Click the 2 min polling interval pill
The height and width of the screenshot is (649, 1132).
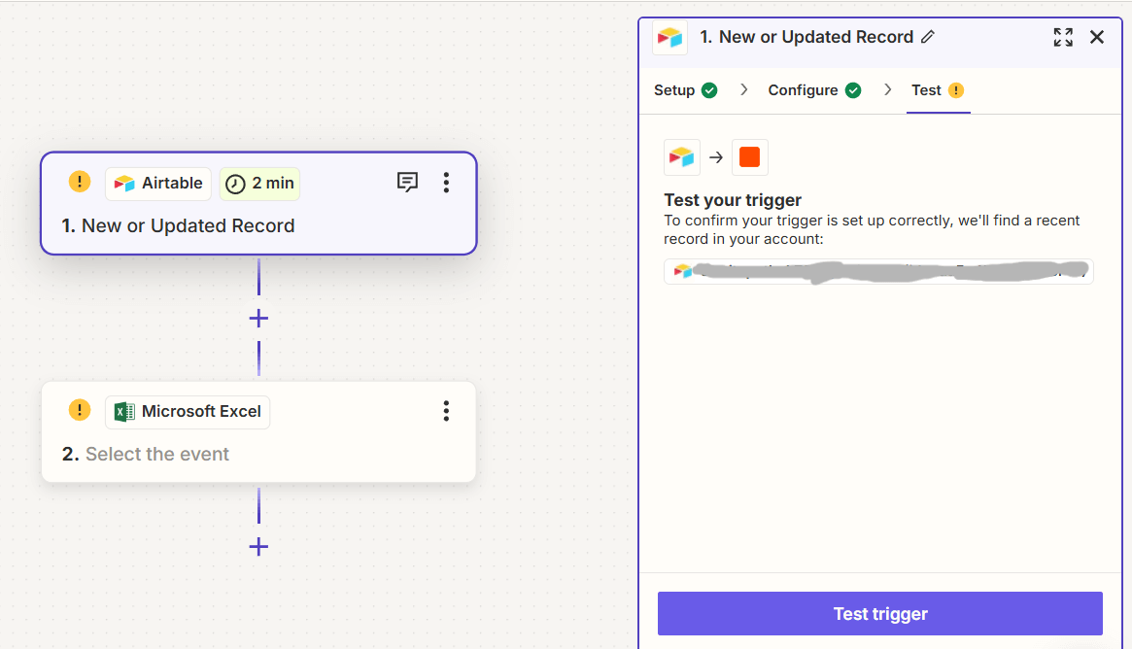[x=259, y=183]
